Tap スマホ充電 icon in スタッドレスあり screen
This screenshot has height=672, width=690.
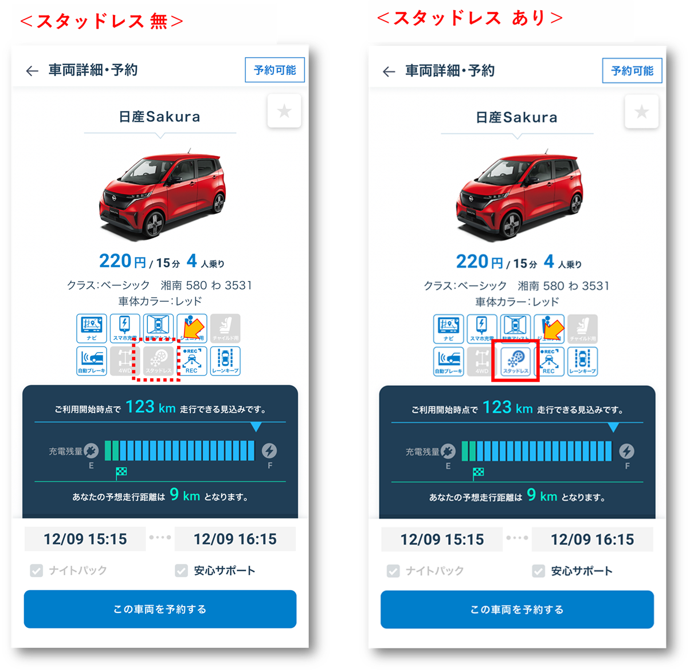(482, 329)
